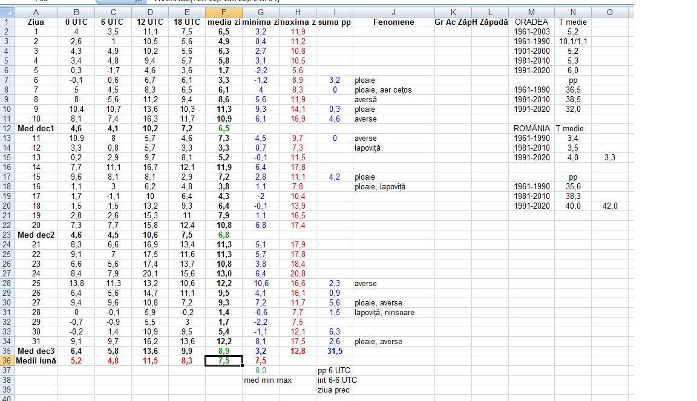This screenshot has width=697, height=401.
Task: Click the 'ORADEA' cell
Action: point(531,22)
